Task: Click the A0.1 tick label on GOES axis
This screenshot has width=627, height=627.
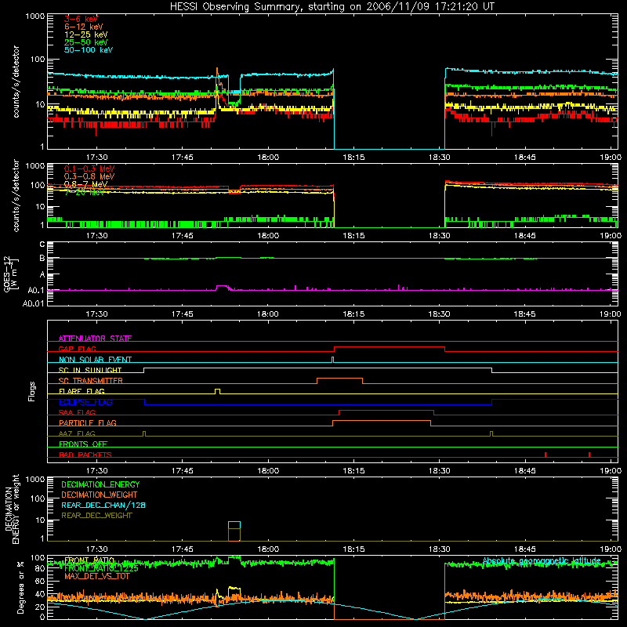Action: coord(35,291)
